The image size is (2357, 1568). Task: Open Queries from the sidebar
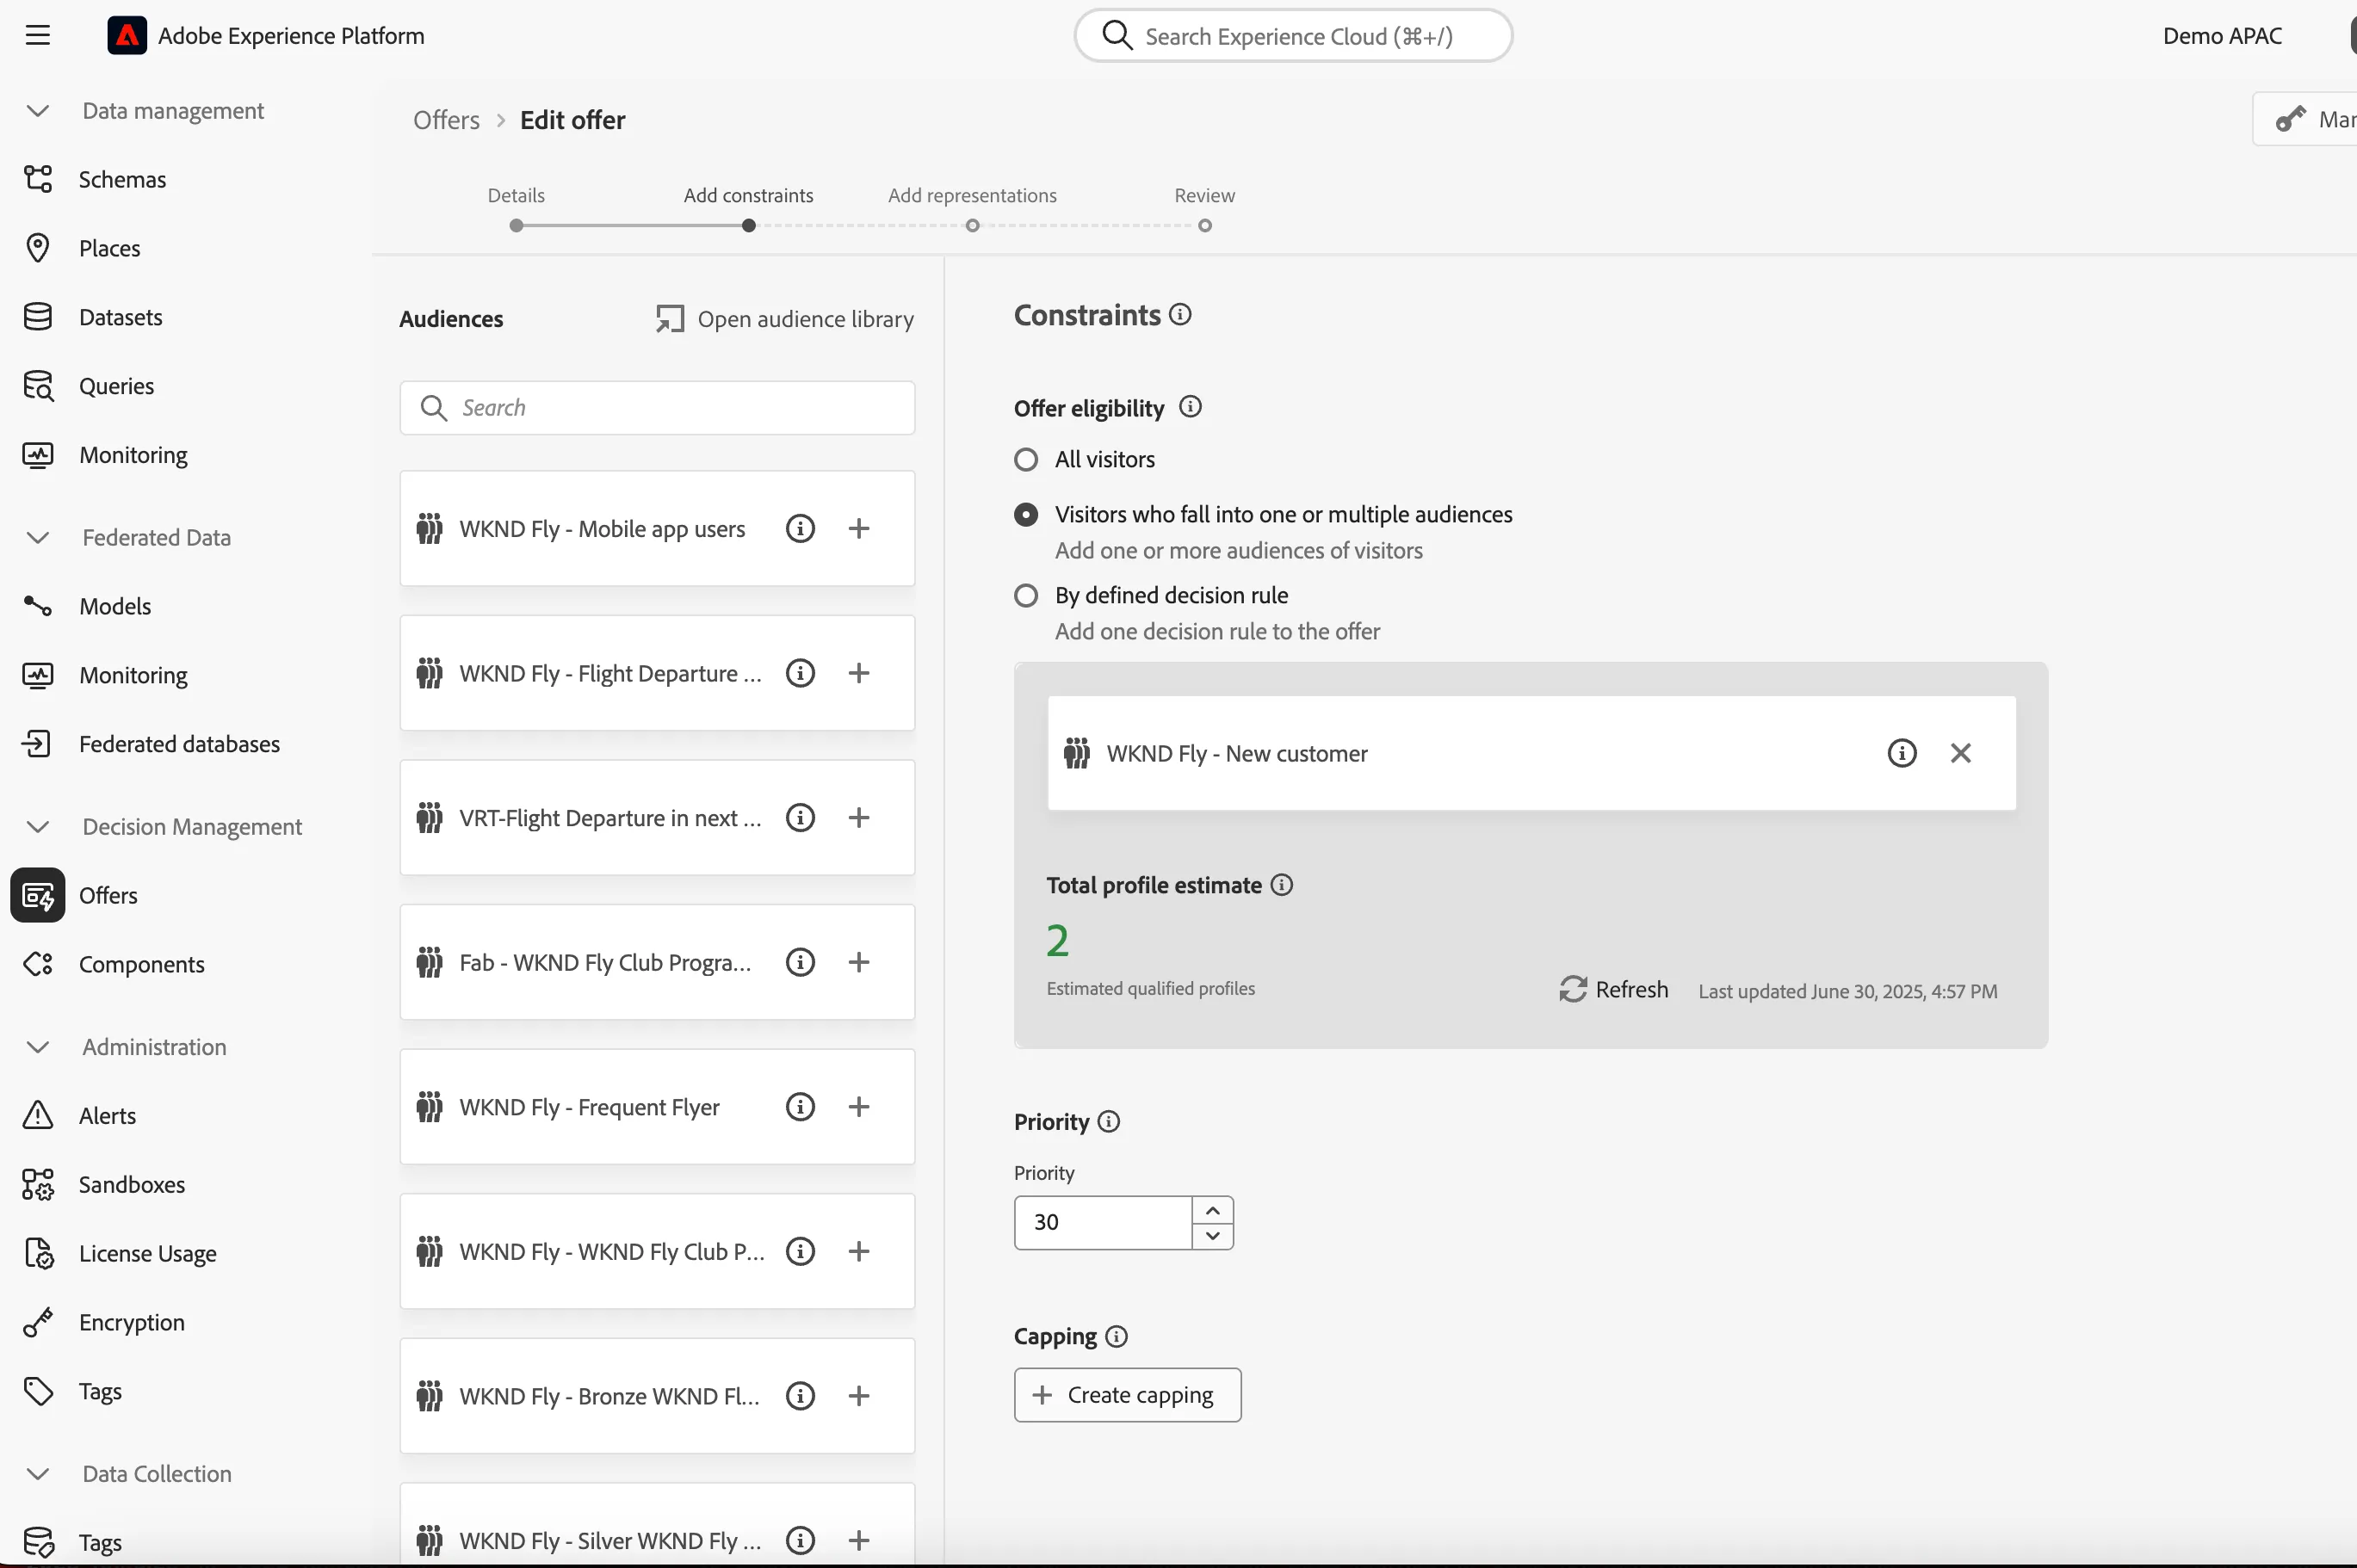[x=116, y=386]
